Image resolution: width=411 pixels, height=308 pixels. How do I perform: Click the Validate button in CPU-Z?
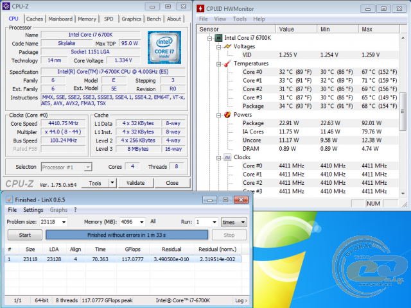pos(136,183)
